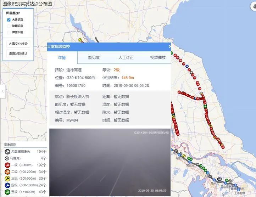Close the 大雾视频监控 popup window
This screenshot has width=256, height=197.
[x=169, y=46]
